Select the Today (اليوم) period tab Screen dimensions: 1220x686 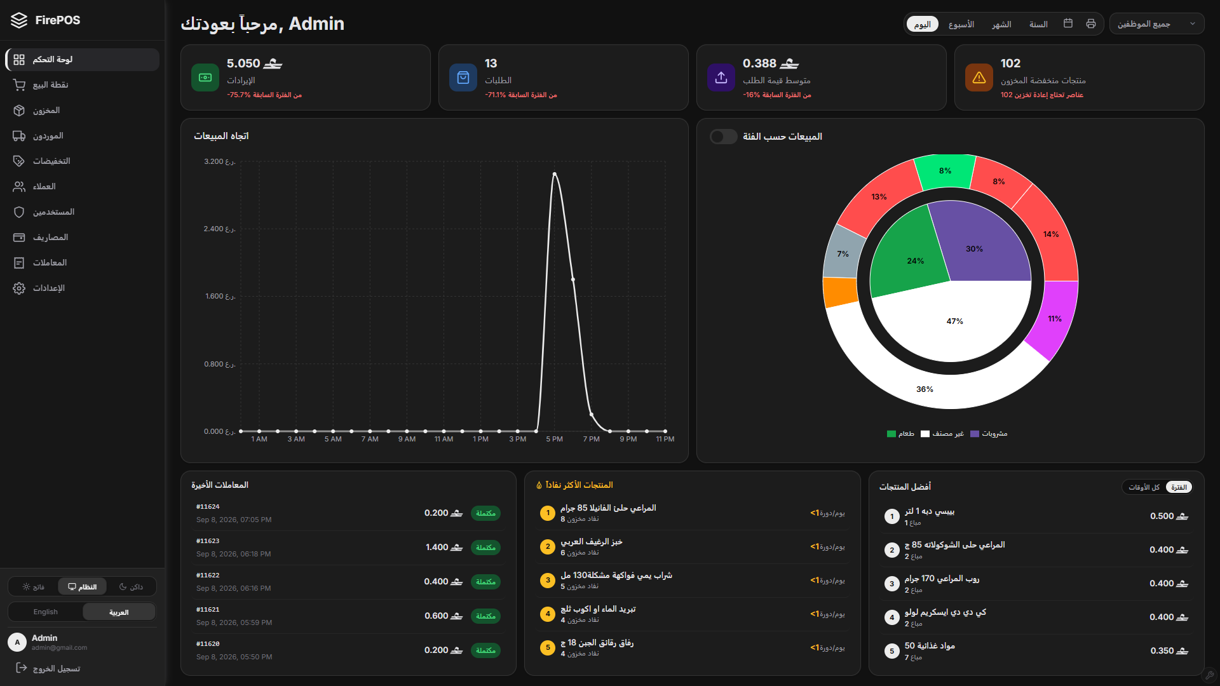(x=923, y=24)
